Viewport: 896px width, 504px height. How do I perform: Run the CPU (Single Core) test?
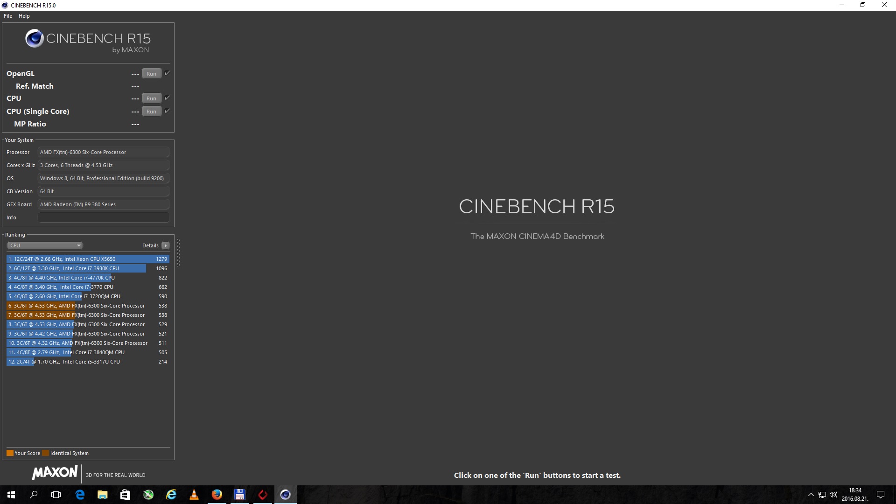click(151, 112)
